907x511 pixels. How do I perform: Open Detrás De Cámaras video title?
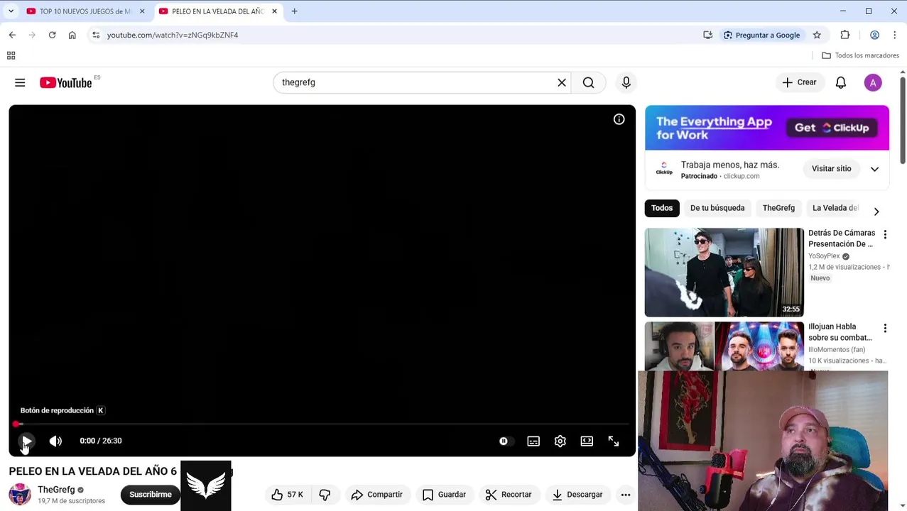coord(842,238)
